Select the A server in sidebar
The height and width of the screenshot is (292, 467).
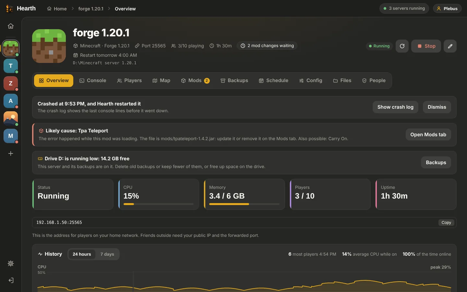(11, 101)
